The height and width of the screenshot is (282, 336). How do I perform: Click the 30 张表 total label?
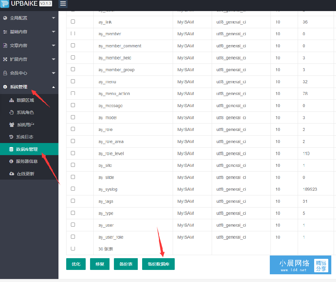(106, 249)
